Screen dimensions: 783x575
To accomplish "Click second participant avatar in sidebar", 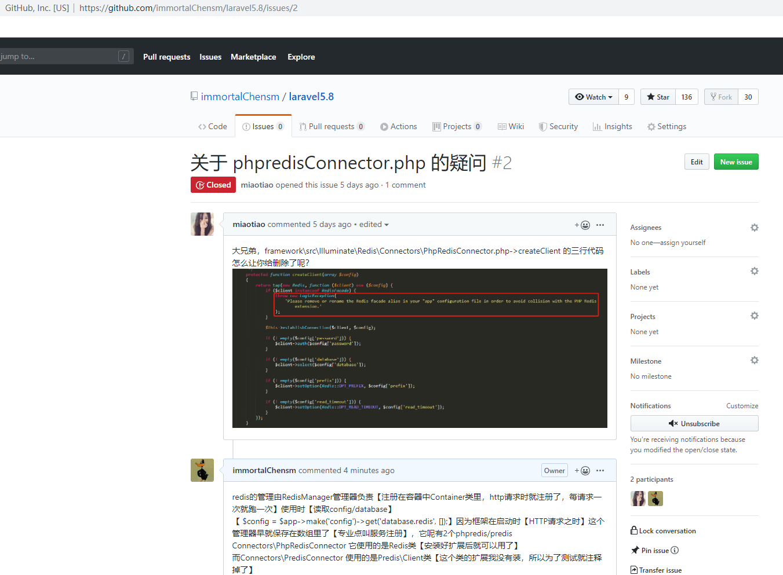I will [x=655, y=499].
